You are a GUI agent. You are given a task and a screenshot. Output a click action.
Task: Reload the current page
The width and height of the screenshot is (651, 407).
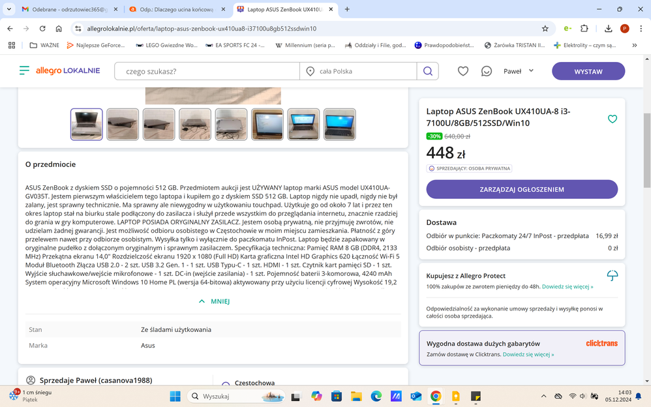point(42,28)
